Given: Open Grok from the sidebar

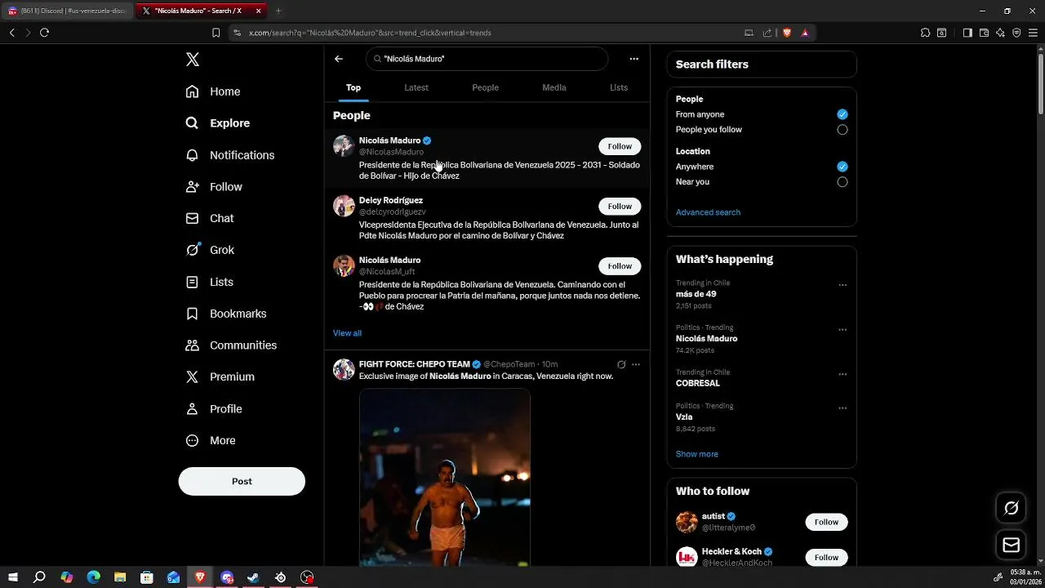Looking at the screenshot, I should [x=210, y=250].
